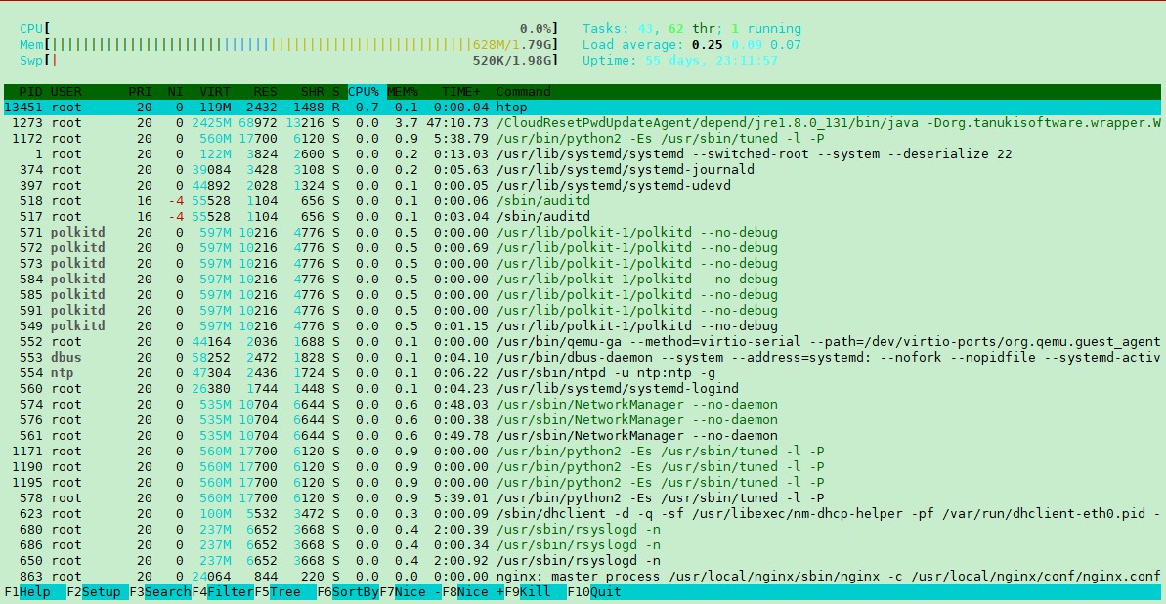
Task: Select the systemd-journald row, PID 374
Action: [x=583, y=170]
